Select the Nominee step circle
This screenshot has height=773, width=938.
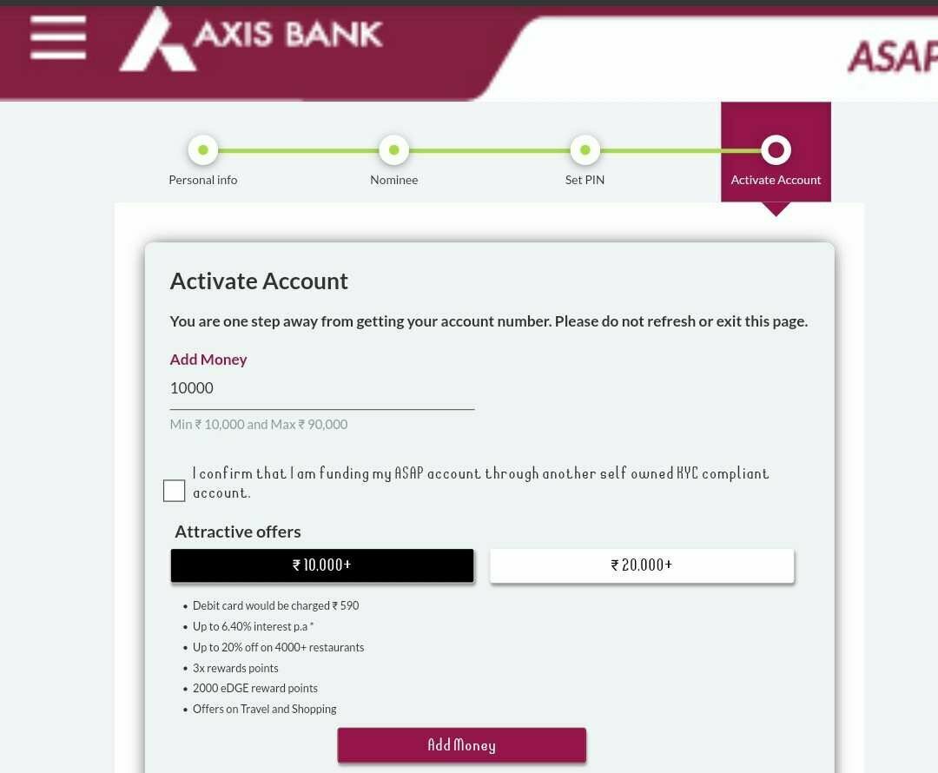tap(393, 149)
